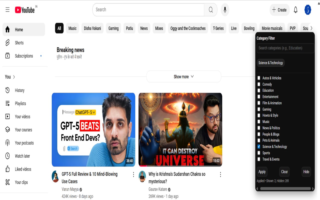Click the Shorts icon in sidebar

tap(7, 43)
